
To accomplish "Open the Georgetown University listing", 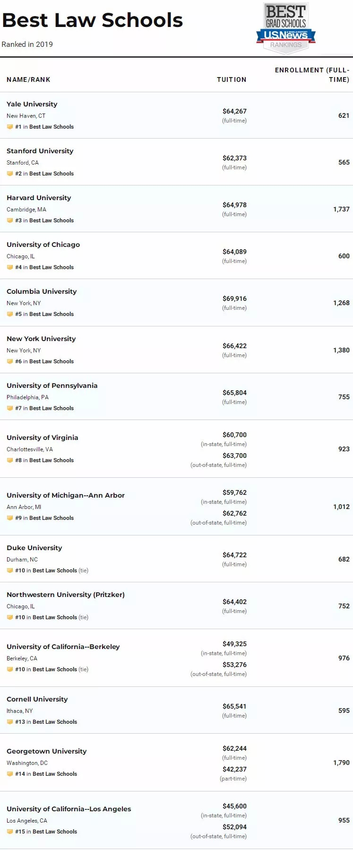I will click(x=46, y=751).
